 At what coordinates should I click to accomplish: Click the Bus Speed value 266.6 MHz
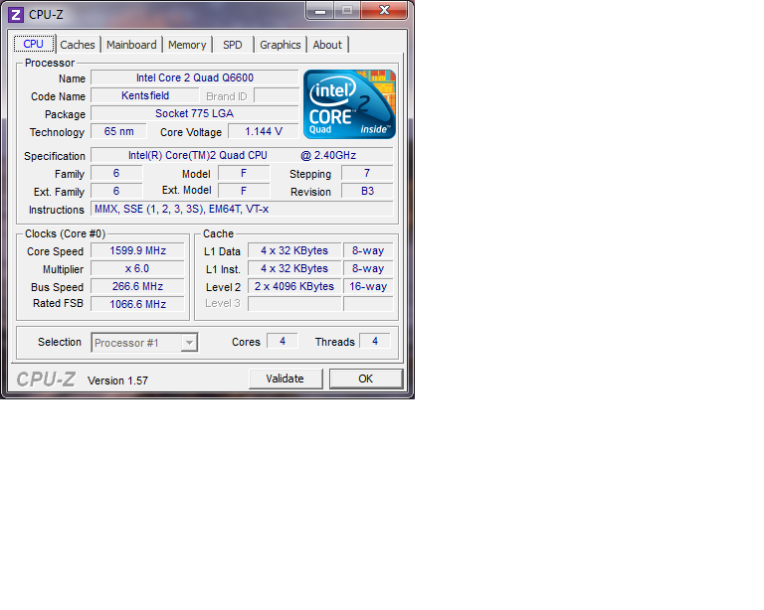click(x=138, y=286)
